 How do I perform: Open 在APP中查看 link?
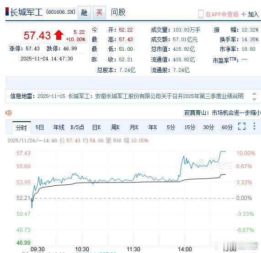click(222, 14)
